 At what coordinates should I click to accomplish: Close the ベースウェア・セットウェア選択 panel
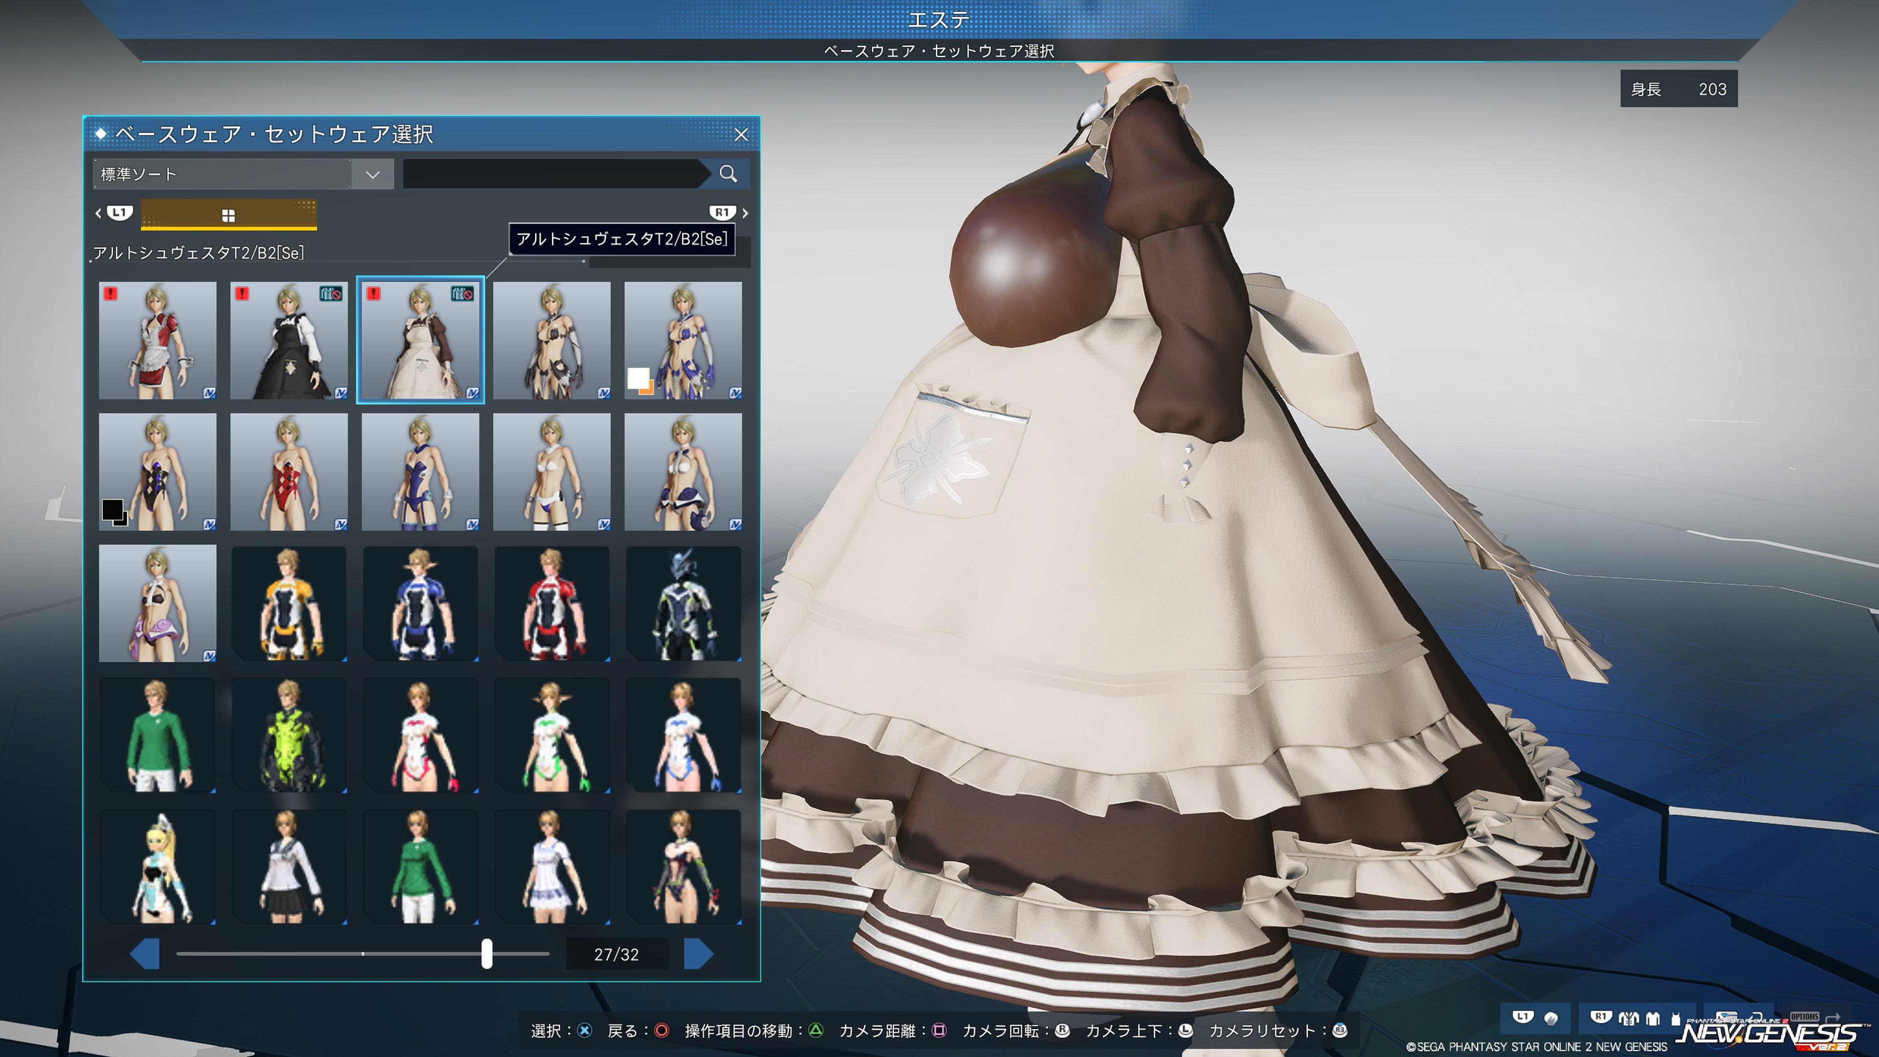click(741, 135)
